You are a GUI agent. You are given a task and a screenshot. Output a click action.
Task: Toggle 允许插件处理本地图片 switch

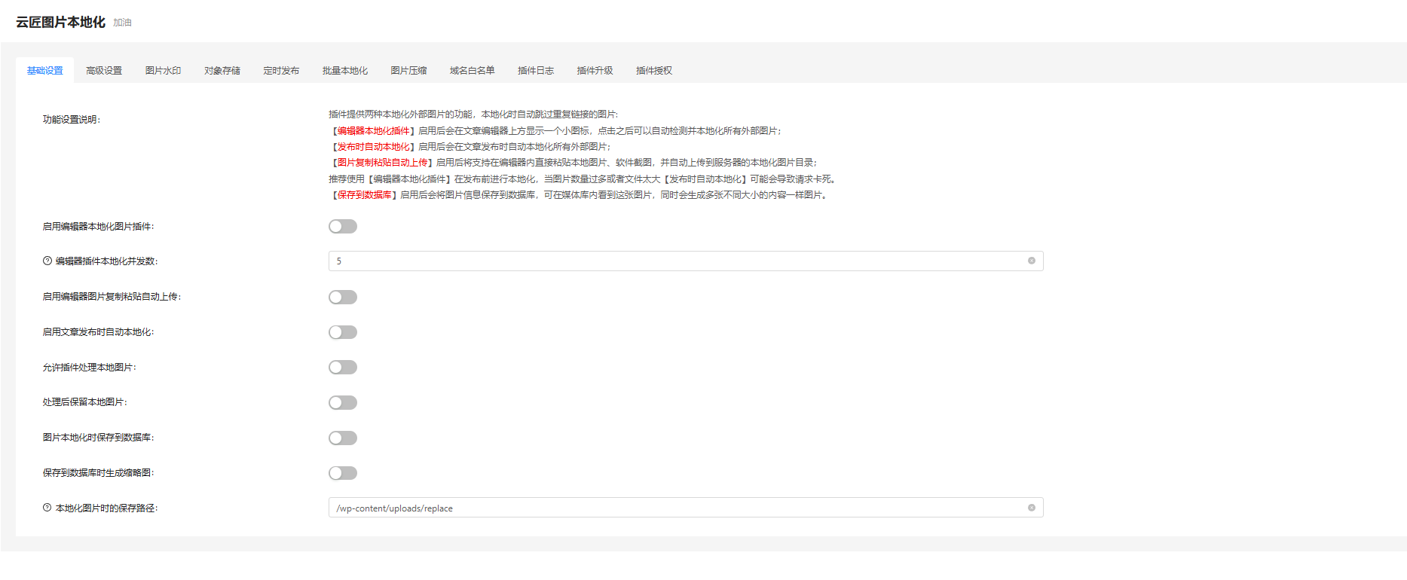(x=343, y=368)
